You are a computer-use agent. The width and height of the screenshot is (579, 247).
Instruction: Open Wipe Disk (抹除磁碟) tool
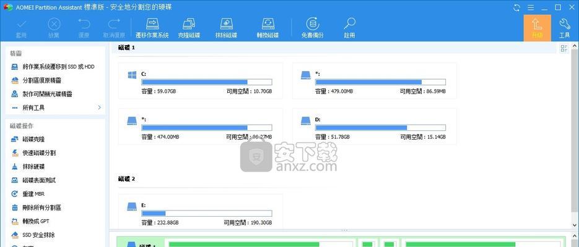pos(226,28)
